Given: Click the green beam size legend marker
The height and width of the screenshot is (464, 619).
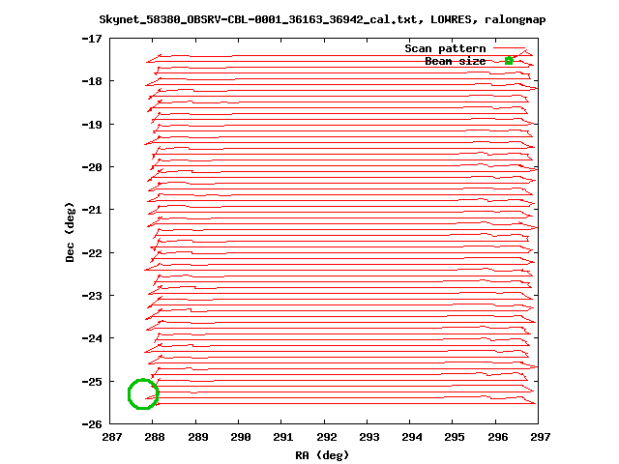Looking at the screenshot, I should click(x=509, y=61).
